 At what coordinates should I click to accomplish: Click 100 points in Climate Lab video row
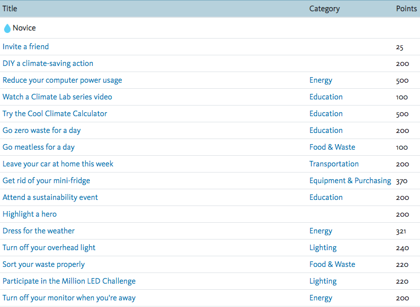(x=402, y=97)
